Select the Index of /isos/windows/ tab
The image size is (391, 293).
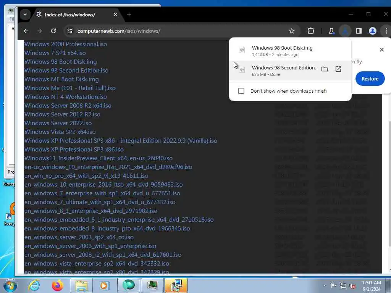coord(70,15)
